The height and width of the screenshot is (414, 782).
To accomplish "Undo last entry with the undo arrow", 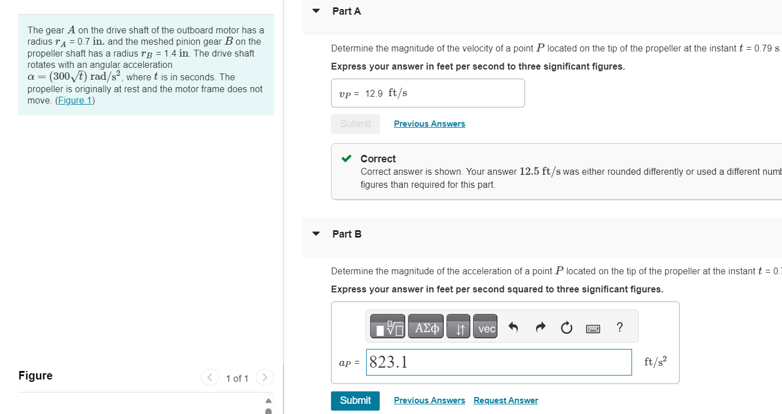I will (x=513, y=326).
